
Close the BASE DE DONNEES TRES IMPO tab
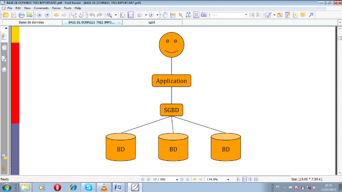(x=119, y=22)
